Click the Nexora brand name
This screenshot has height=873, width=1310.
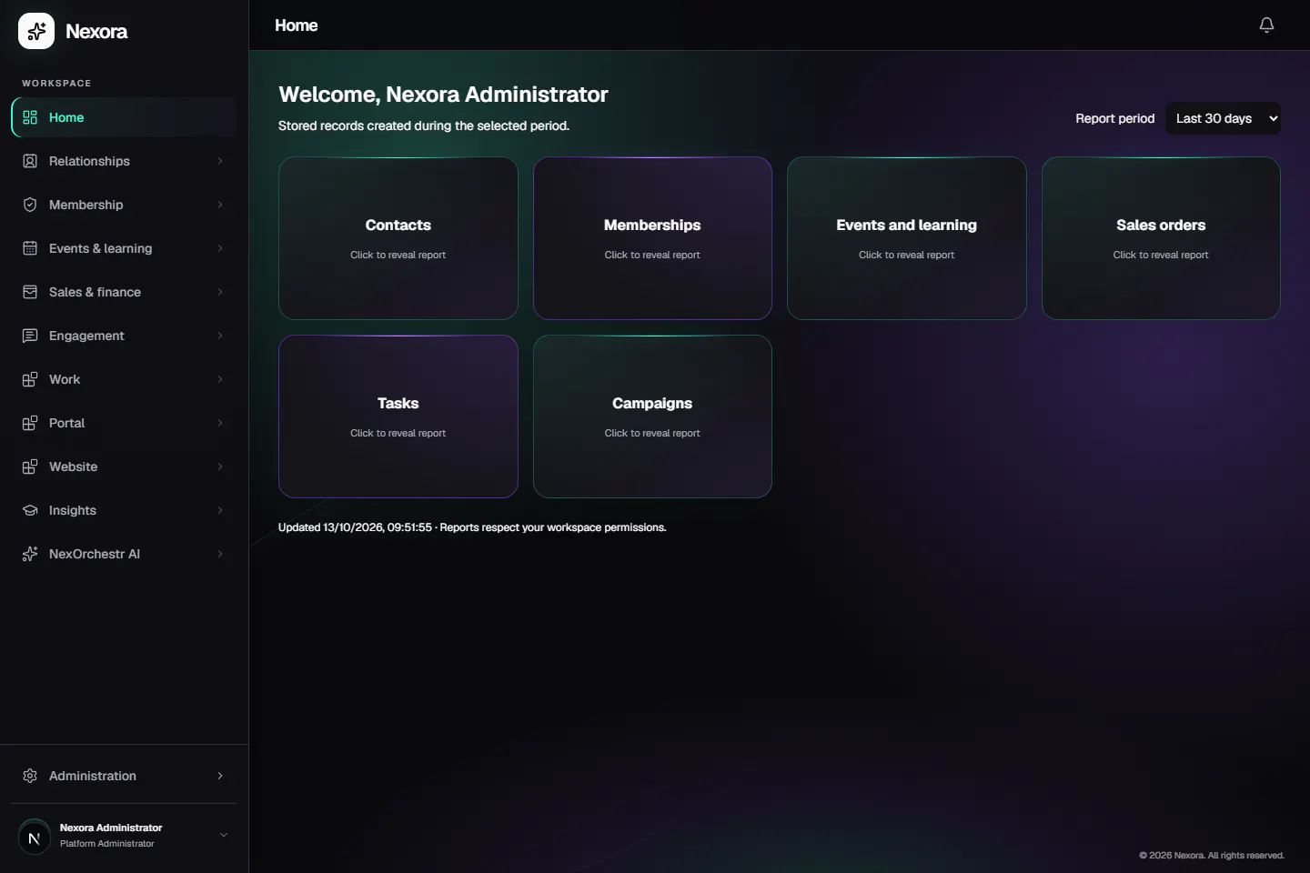click(x=96, y=31)
